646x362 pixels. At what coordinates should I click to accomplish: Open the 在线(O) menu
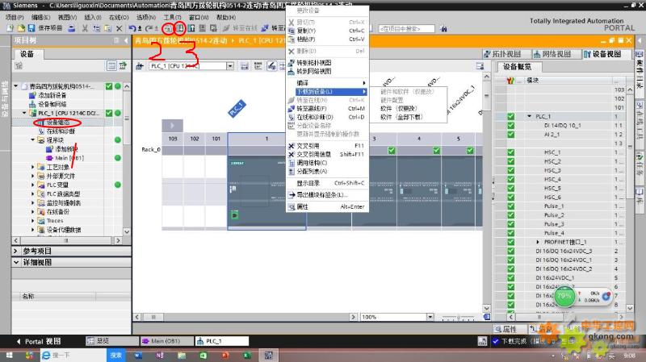pyautogui.click(x=119, y=17)
